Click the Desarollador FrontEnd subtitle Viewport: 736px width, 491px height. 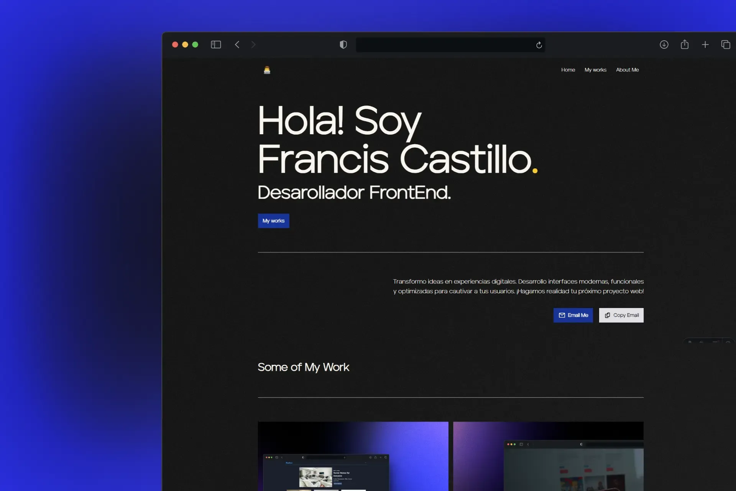point(354,192)
